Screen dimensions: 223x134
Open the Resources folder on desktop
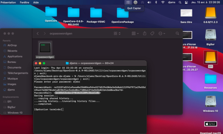pyautogui.click(x=210, y=79)
